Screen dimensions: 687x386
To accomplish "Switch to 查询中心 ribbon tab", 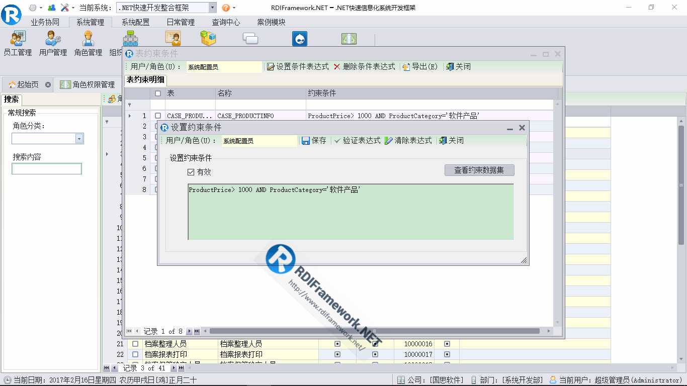I will click(x=226, y=22).
